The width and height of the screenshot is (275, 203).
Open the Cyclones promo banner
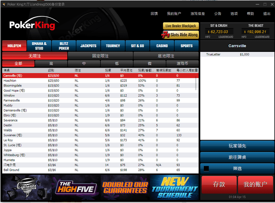pos(27,188)
